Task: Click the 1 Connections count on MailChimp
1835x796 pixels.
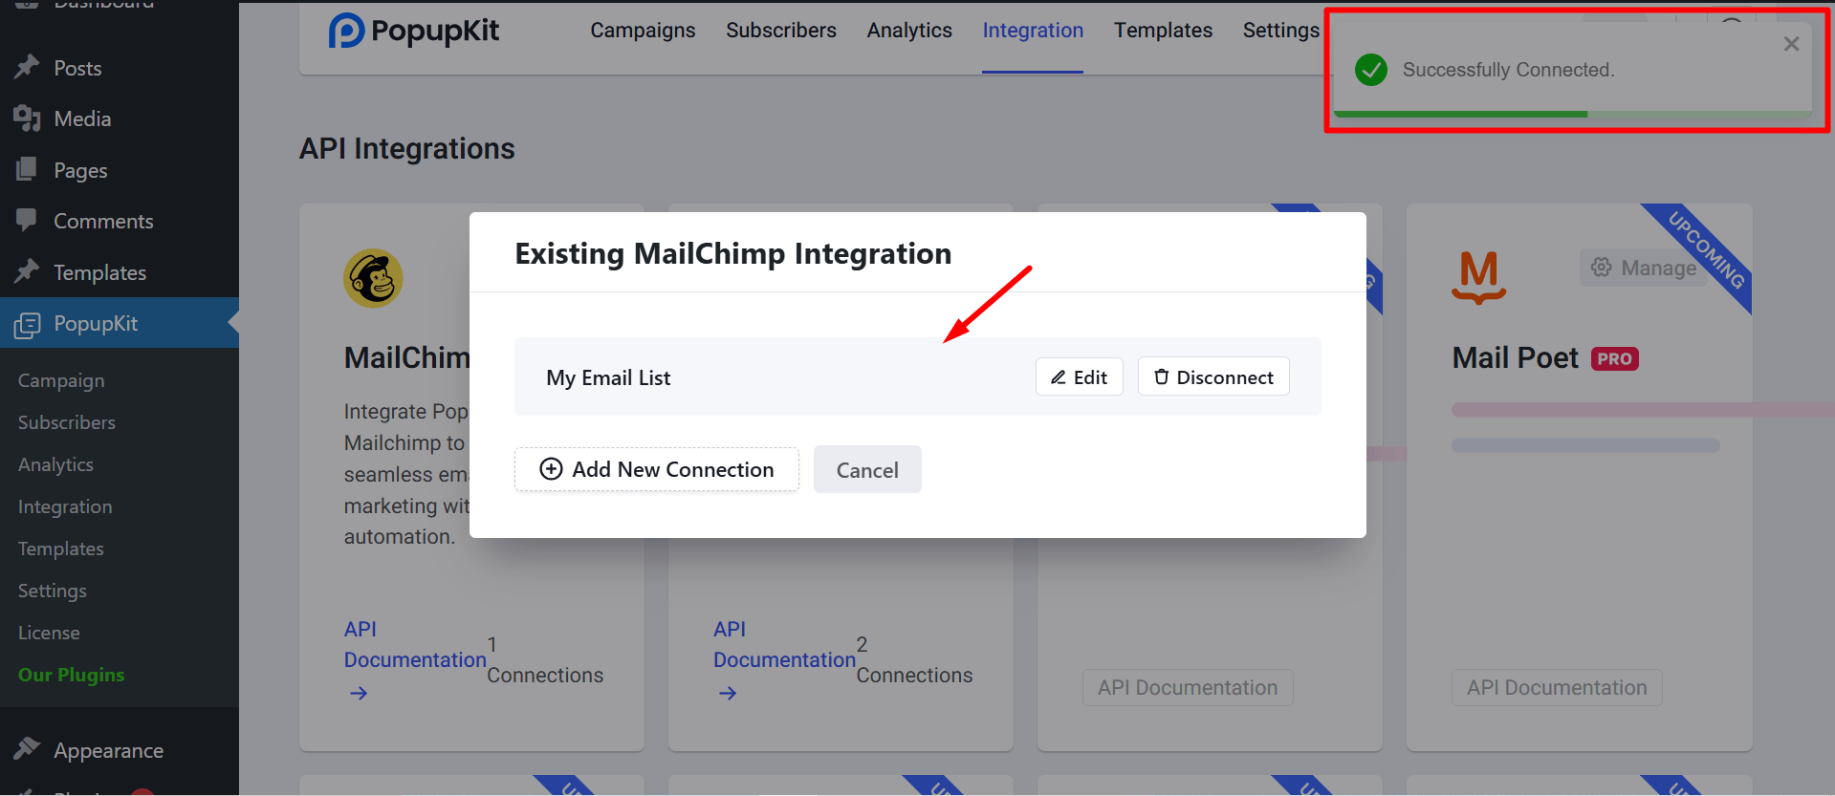Action: coord(545,660)
